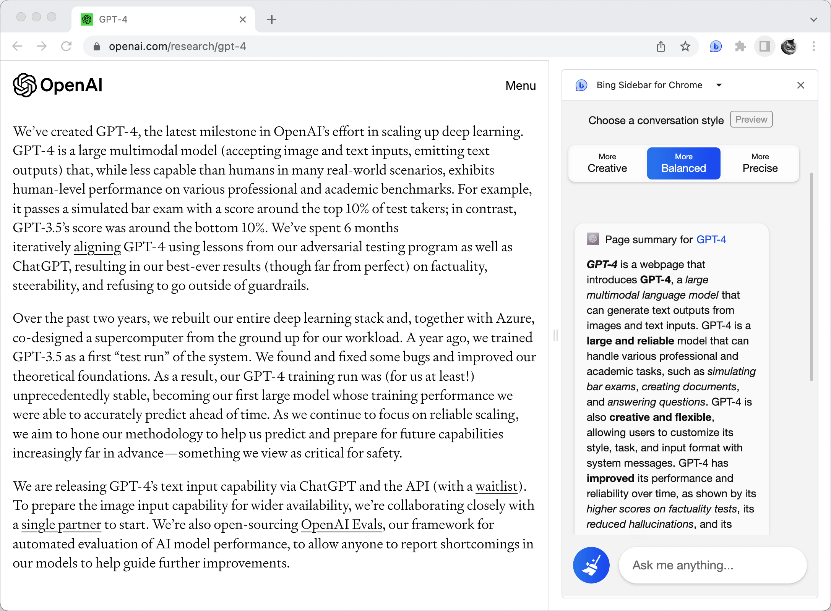This screenshot has height=611, width=831.
Task: Bookmark this page with the star icon
Action: pyautogui.click(x=685, y=46)
